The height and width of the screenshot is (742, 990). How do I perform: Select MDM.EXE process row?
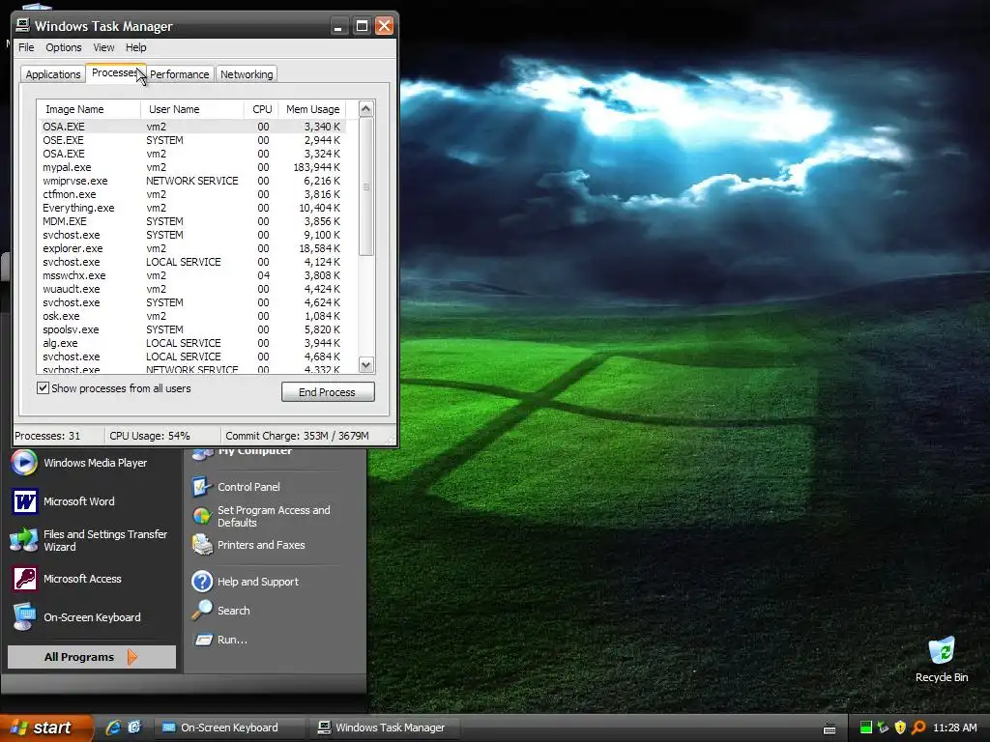click(x=192, y=221)
